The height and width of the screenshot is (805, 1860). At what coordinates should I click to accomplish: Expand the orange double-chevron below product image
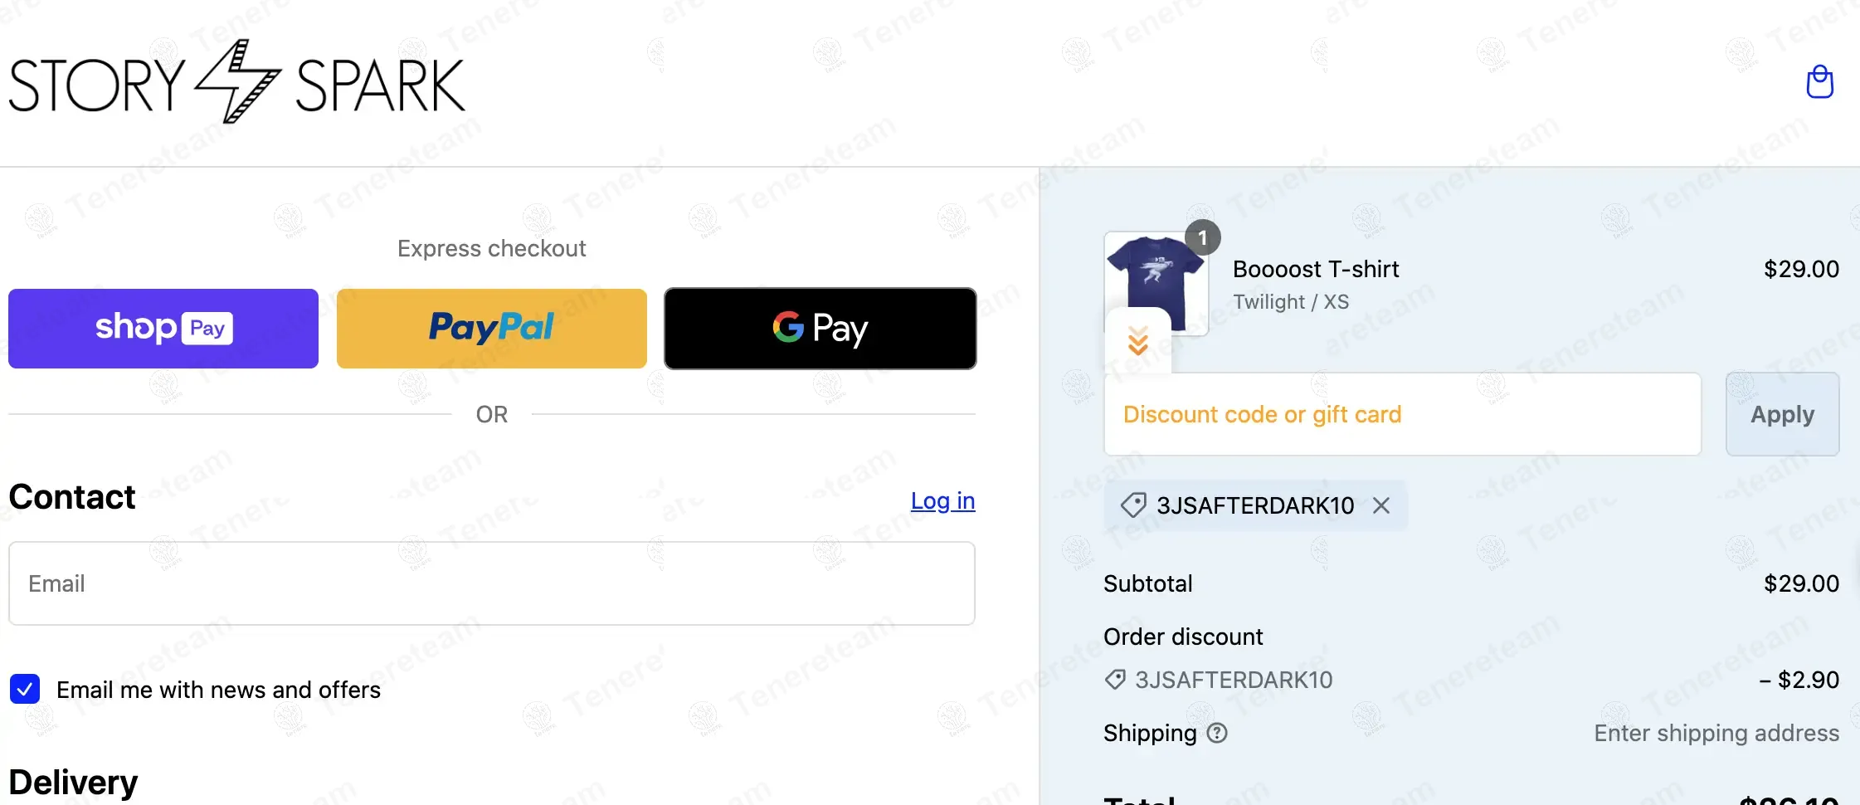point(1138,341)
